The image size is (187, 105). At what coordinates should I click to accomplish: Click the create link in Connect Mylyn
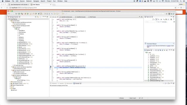(x=168, y=46)
